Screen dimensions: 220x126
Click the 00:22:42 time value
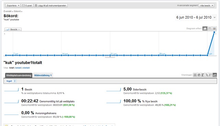pyautogui.click(x=30, y=101)
